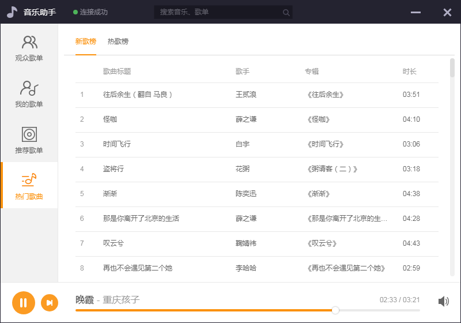Select the 新歌榜 tab
Viewport: 461px width, 323px height.
click(x=85, y=42)
